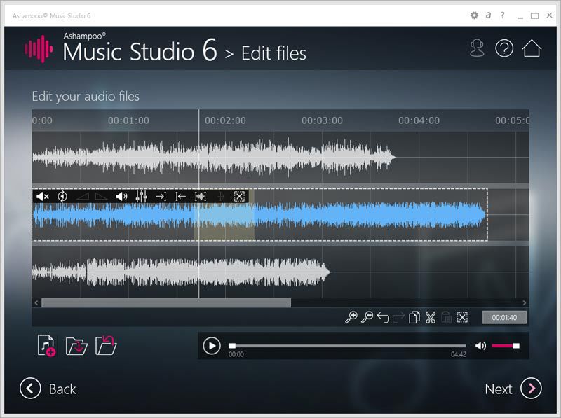Go Back to previous page

click(48, 389)
